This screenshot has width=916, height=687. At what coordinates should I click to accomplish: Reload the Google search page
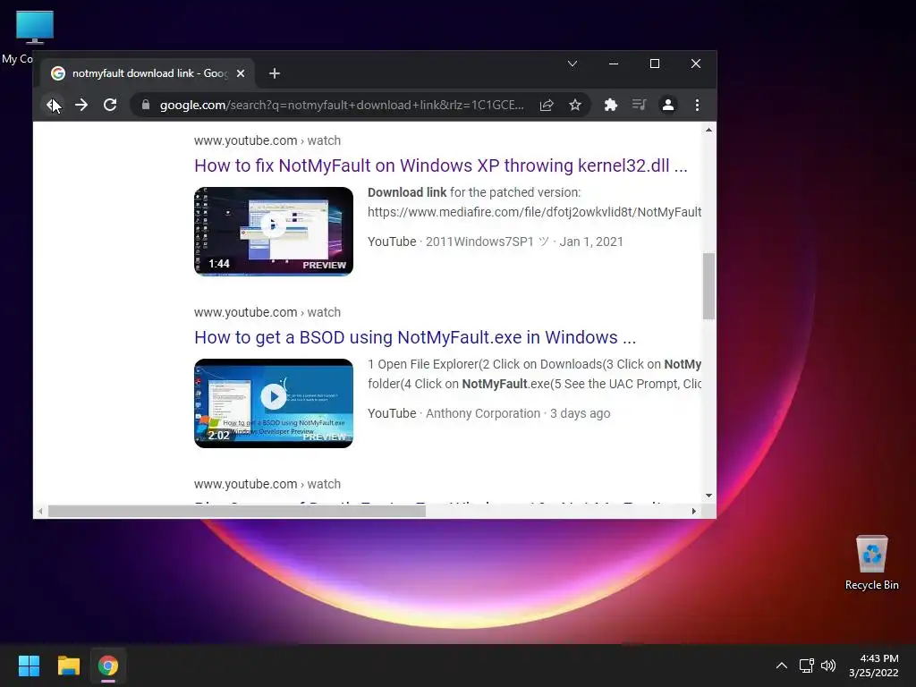(x=110, y=106)
